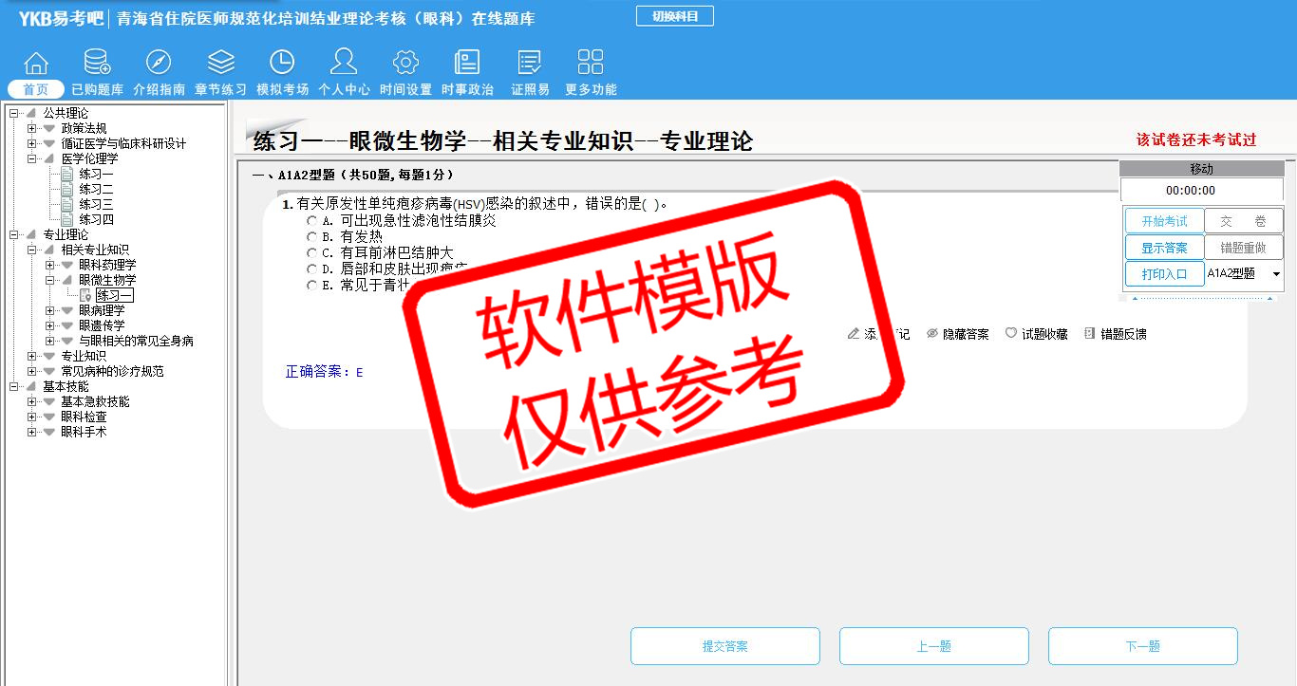Image resolution: width=1297 pixels, height=686 pixels.
Task: Choose option B 有发热
Action: 311,237
